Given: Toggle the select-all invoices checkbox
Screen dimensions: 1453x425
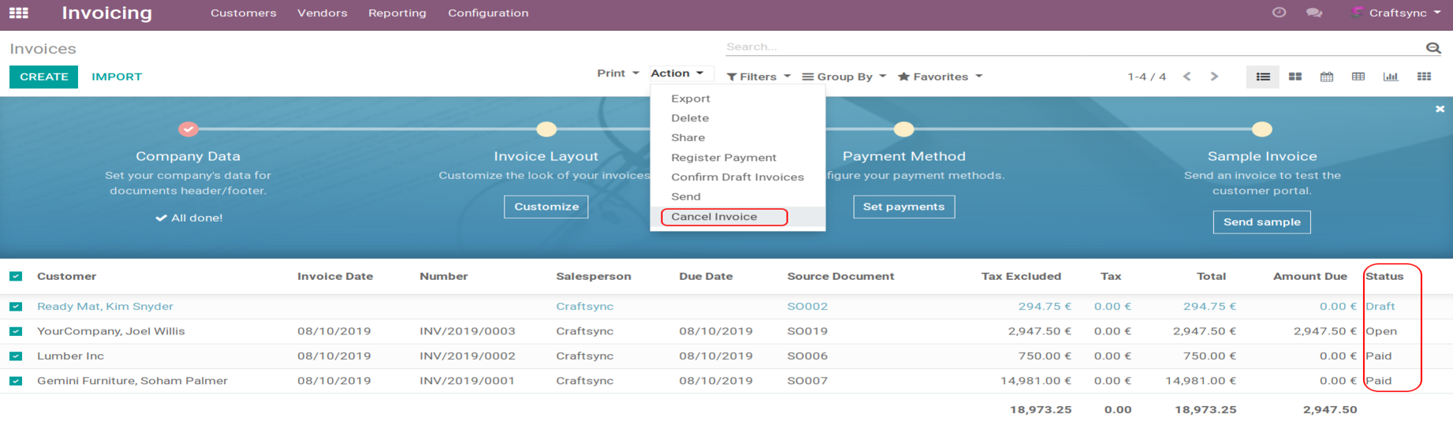Looking at the screenshot, I should click(16, 277).
